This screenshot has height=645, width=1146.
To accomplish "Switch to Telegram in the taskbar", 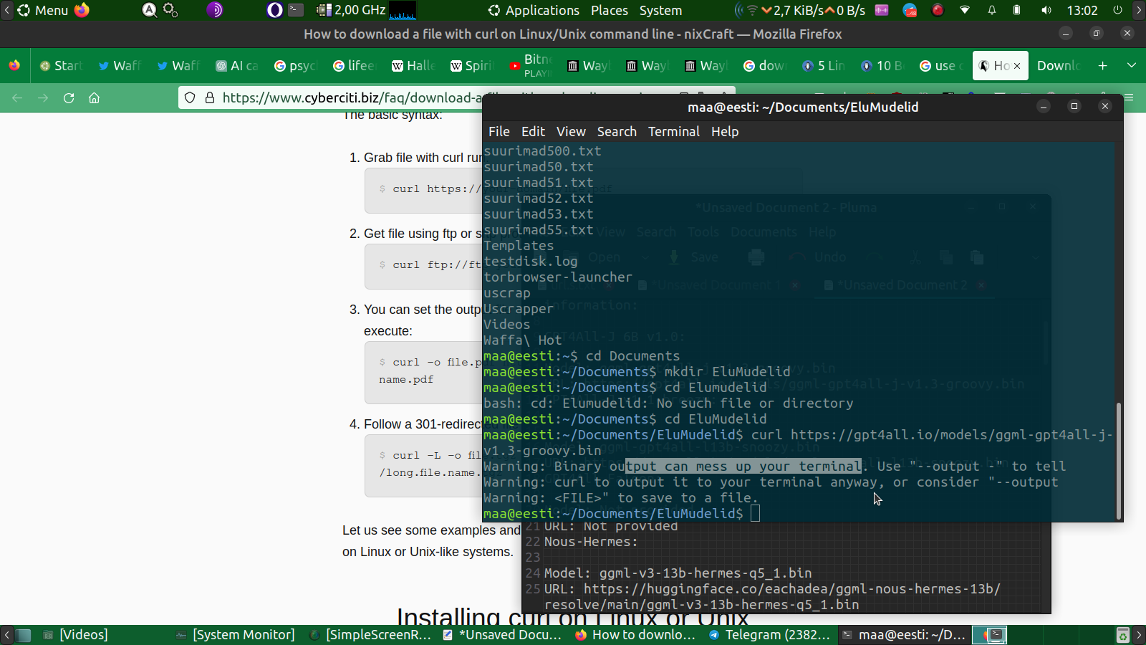I will tap(769, 635).
